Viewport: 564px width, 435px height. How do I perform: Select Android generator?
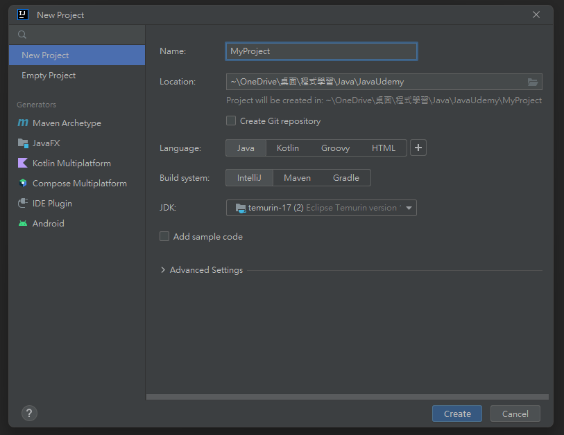pos(77,224)
